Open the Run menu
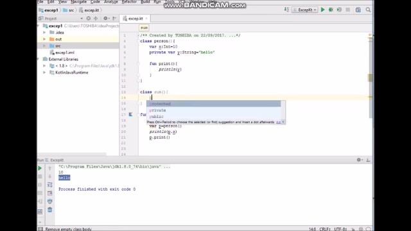Image resolution: width=411 pixels, height=231 pixels. 157,2
